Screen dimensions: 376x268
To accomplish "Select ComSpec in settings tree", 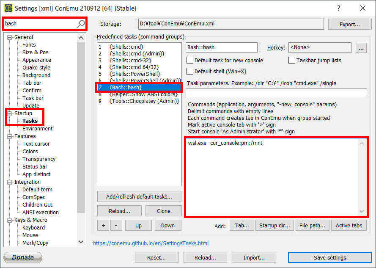I will click(34, 197).
